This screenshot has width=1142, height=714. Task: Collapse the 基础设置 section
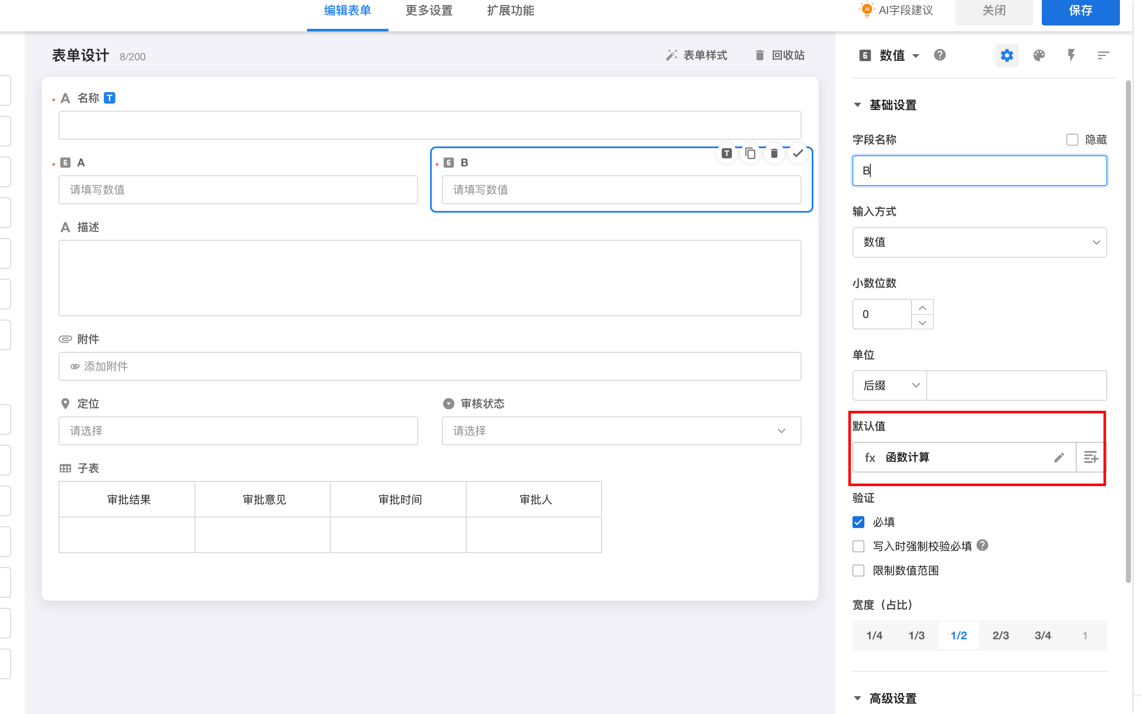tap(858, 105)
